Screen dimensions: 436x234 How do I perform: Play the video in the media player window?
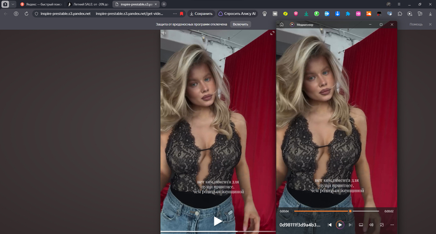click(x=340, y=225)
